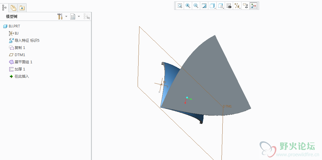Click the copy feature icon beside 复制 1

[11, 48]
